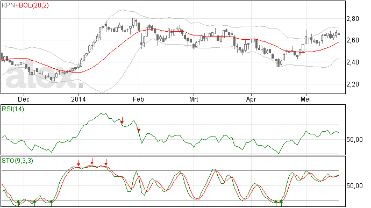Click the Mei date axis label
Viewport: 371px width, 208px height.
(x=306, y=99)
